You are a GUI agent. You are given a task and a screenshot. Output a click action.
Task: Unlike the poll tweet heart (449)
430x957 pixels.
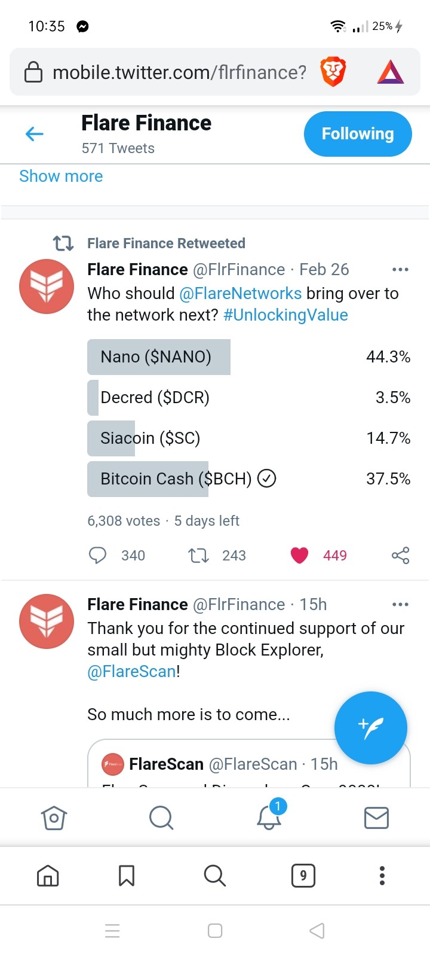[x=299, y=556]
